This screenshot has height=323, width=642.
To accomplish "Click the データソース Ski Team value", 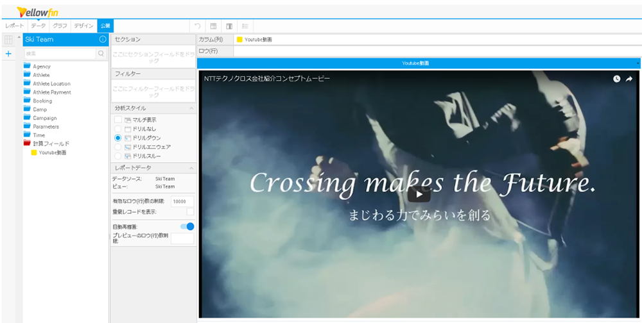I will (x=165, y=179).
